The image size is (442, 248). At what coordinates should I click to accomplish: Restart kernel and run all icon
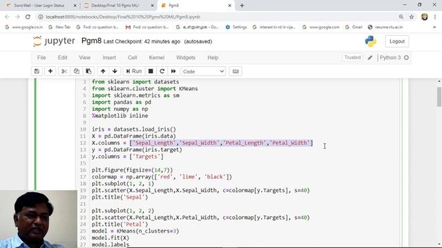pyautogui.click(x=173, y=72)
